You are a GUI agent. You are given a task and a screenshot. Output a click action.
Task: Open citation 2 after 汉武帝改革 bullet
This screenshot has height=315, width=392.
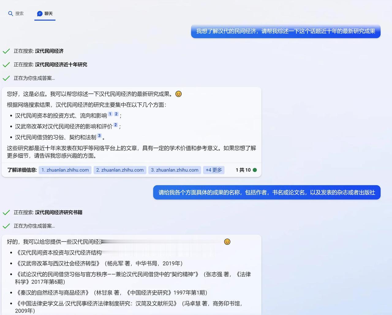115,125
